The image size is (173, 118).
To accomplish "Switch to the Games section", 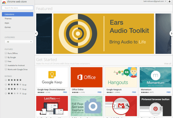I will [x=8, y=27].
